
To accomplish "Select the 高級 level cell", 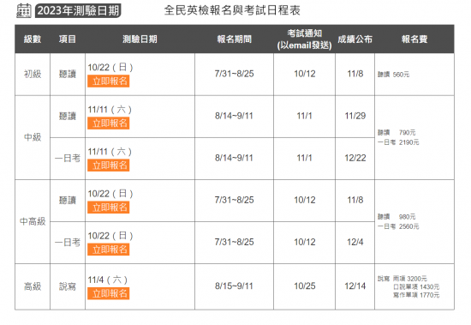I will [x=33, y=286].
